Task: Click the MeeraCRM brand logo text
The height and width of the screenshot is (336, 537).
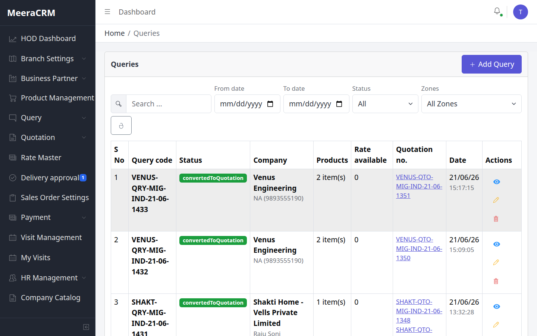Action: point(31,13)
